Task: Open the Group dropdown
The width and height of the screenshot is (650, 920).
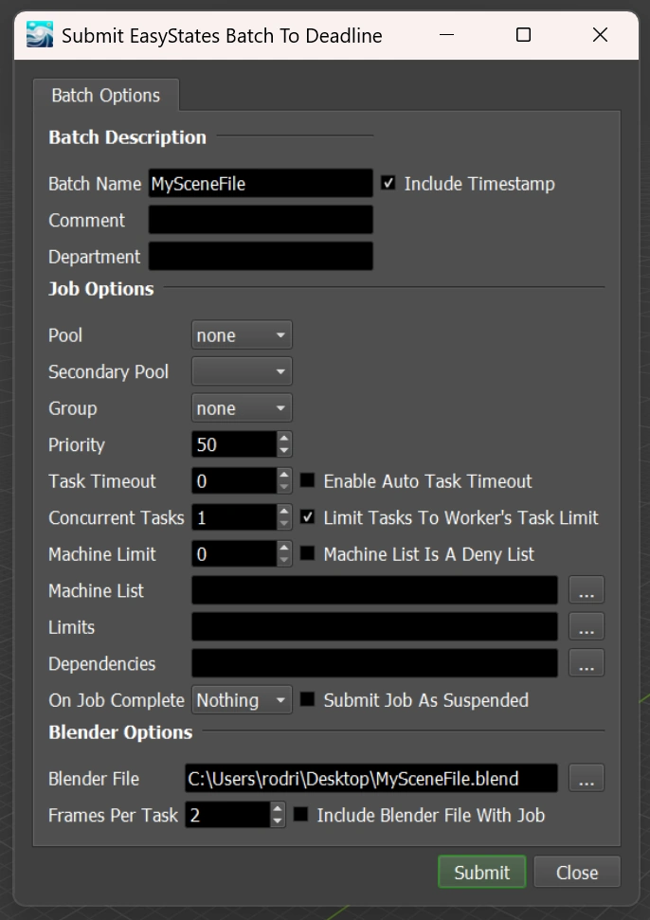Action: pos(242,408)
